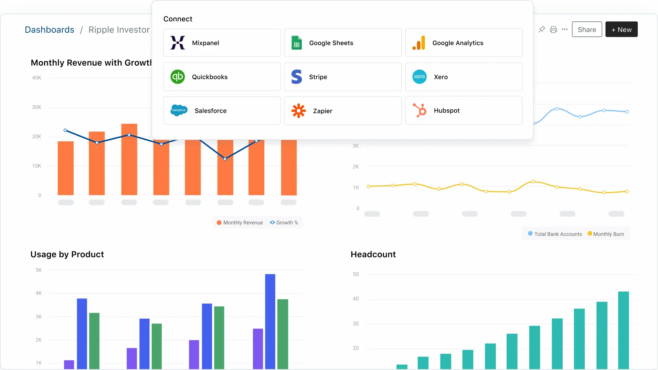Click the Hubspot sprocket icon
Viewport: 658px width, 370px height.
point(420,110)
